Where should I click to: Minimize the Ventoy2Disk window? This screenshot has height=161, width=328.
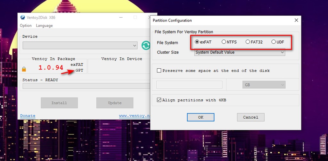coord(121,17)
